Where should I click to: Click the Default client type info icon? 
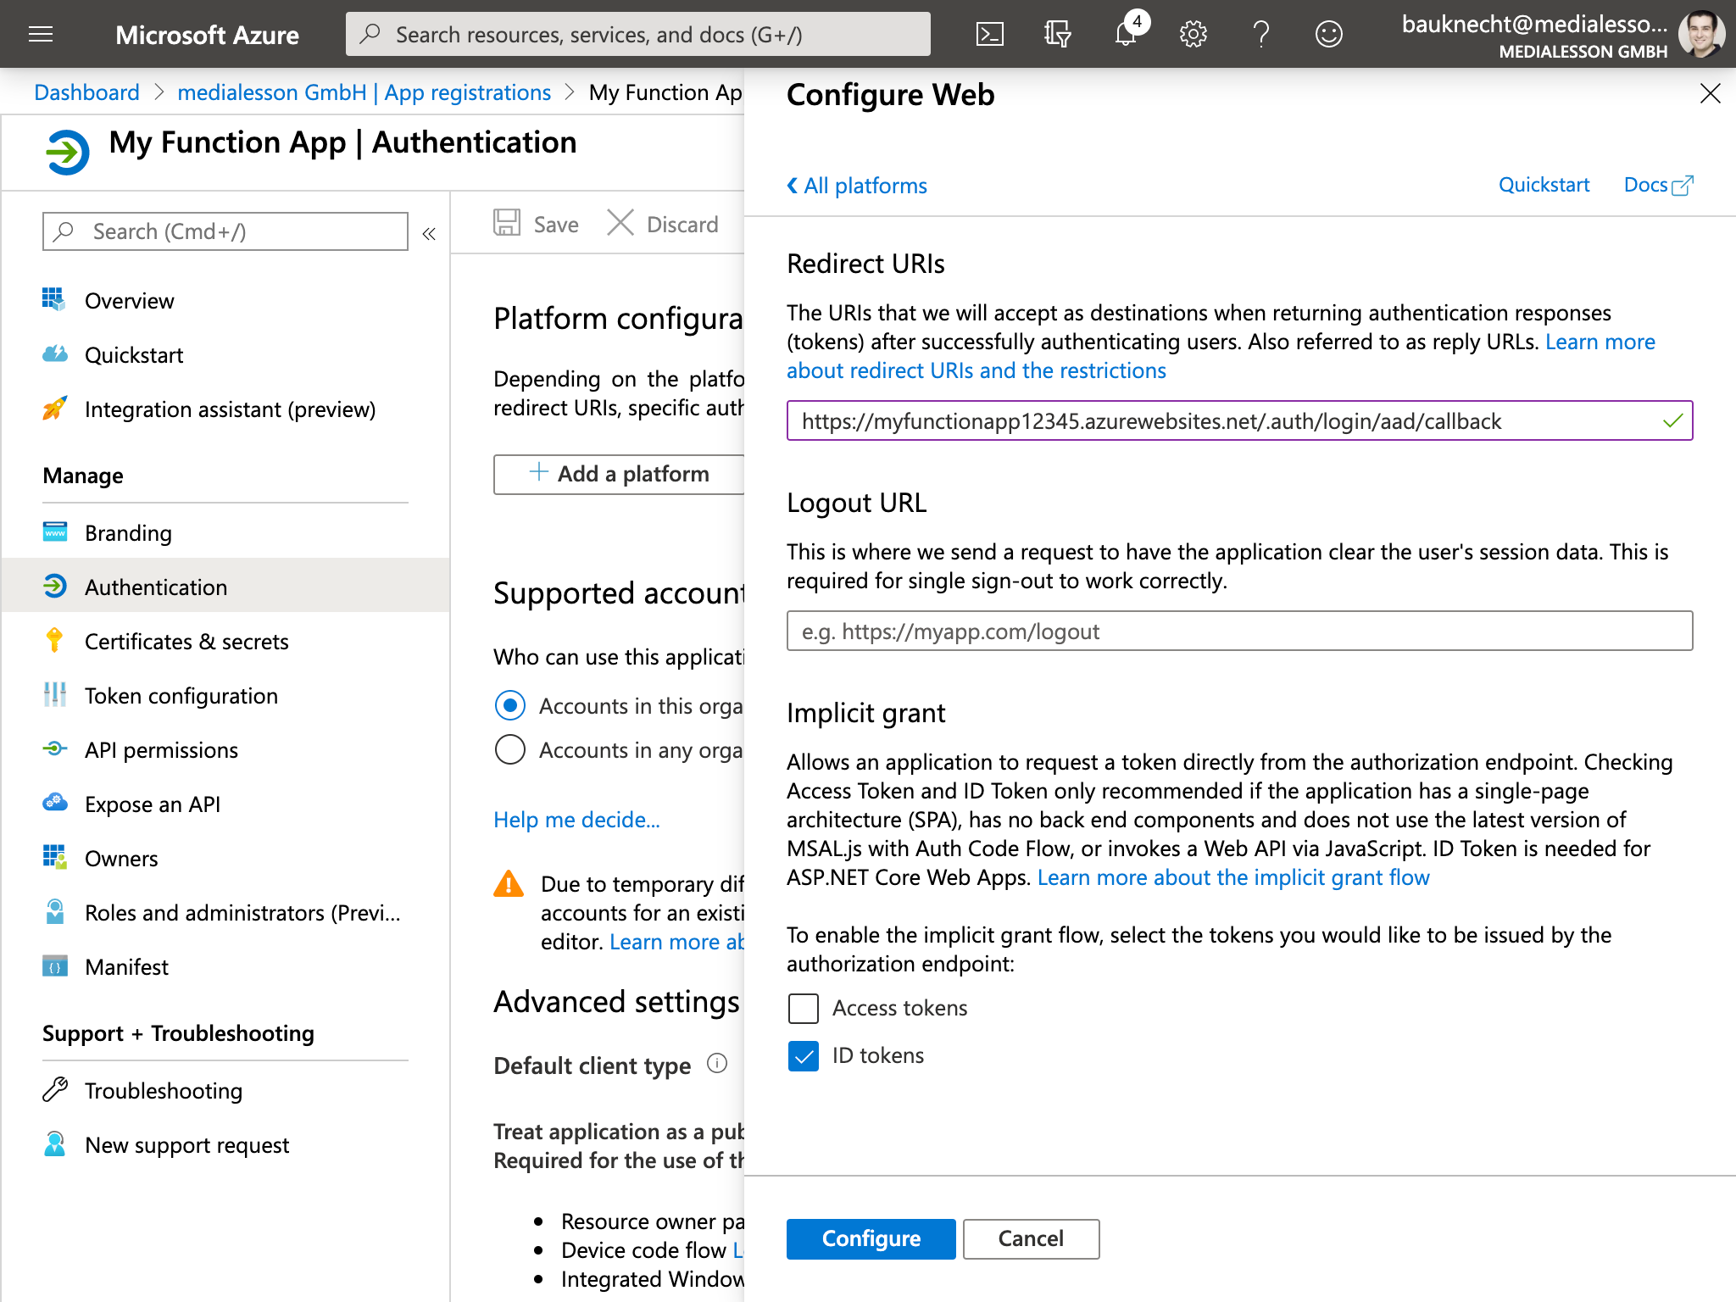click(717, 1063)
